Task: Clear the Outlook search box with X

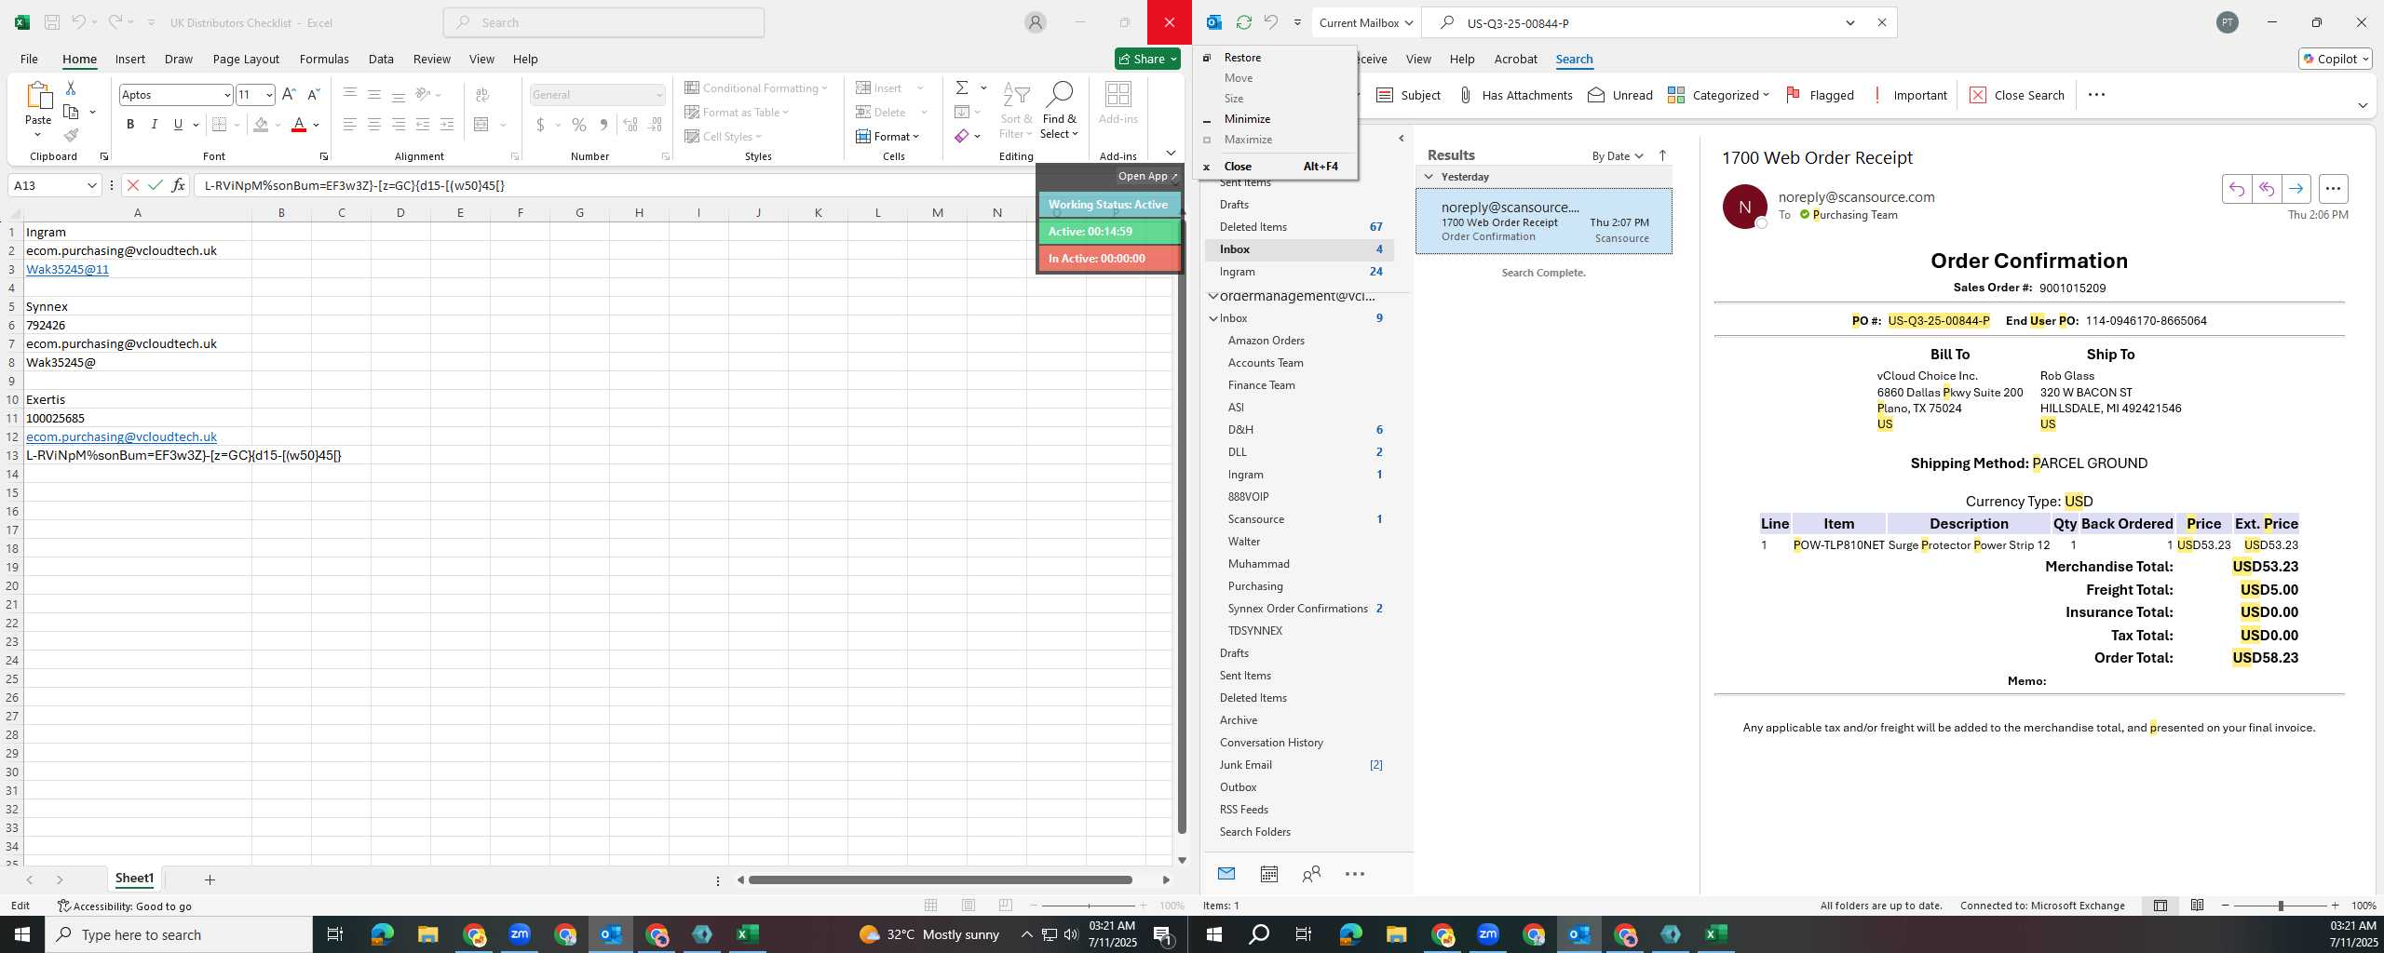Action: pyautogui.click(x=1881, y=22)
